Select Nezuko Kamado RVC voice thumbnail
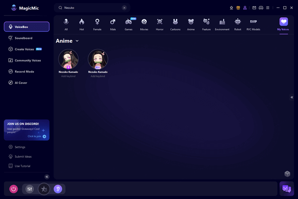 pyautogui.click(x=98, y=59)
